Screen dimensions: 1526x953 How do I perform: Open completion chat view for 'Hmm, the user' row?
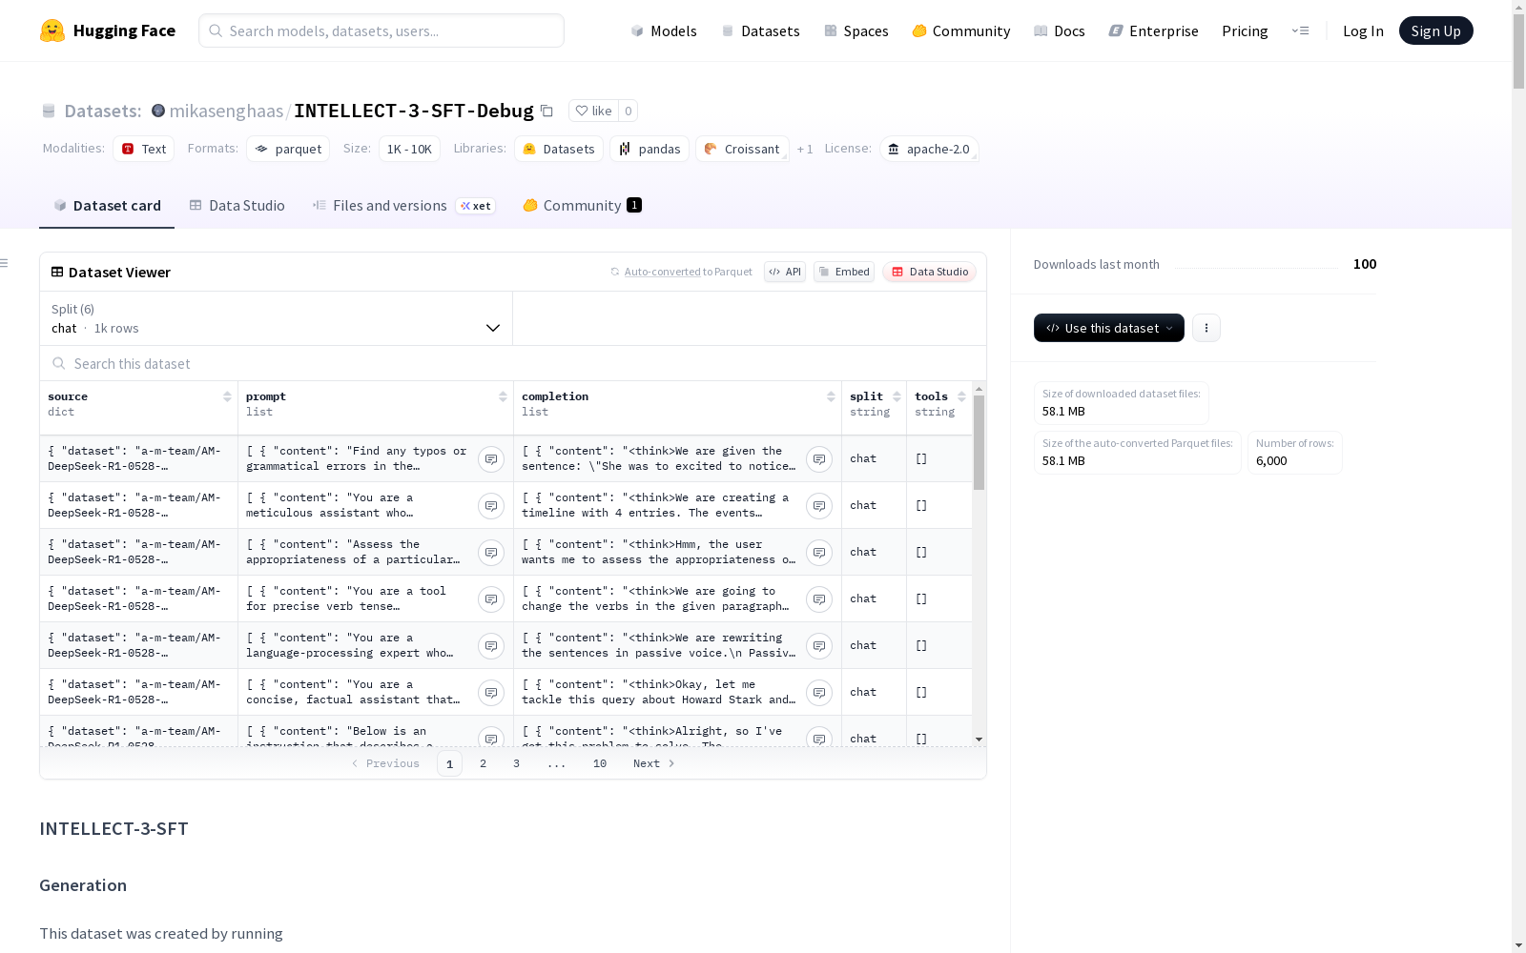(819, 553)
